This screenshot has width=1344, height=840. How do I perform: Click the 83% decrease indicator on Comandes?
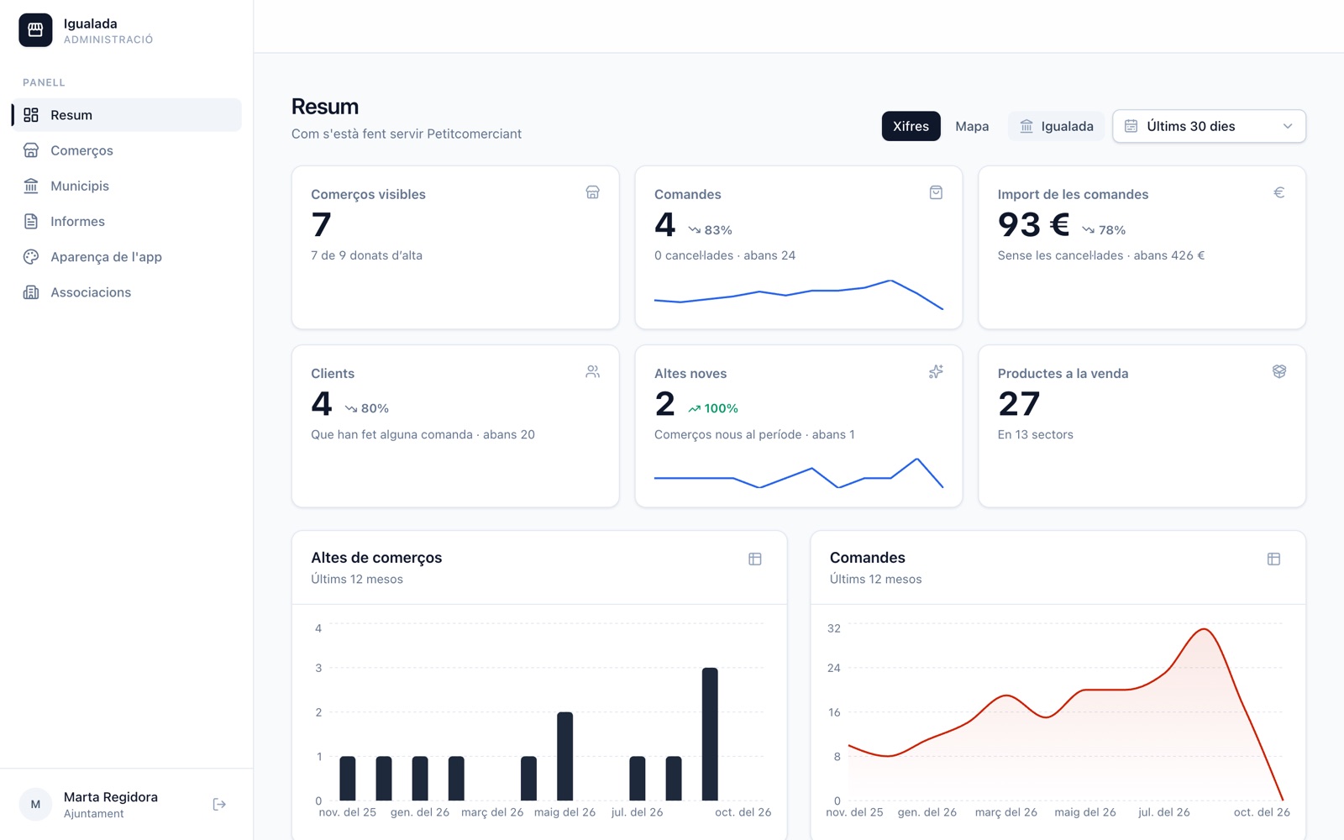coord(710,230)
